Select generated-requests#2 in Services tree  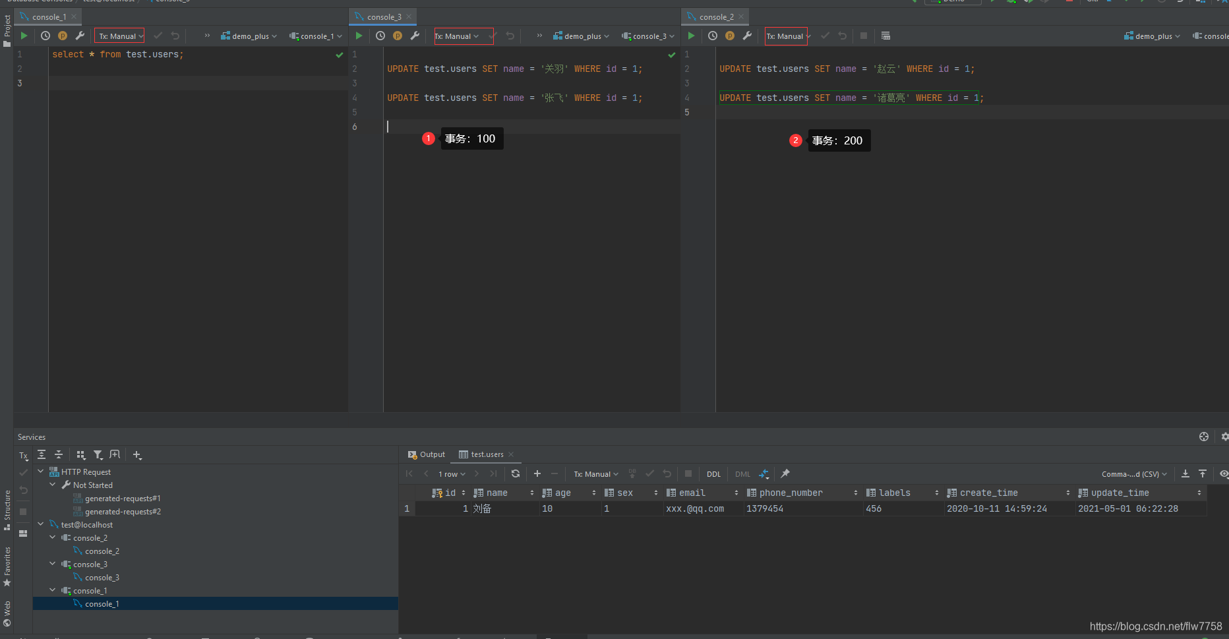tap(123, 512)
